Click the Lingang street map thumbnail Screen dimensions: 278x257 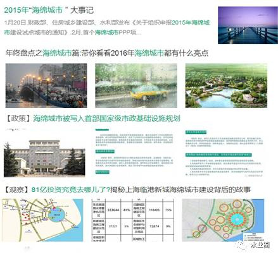[x=42, y=220]
